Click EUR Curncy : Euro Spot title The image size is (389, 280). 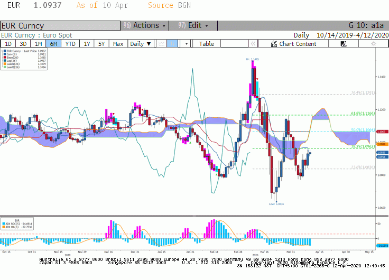36,35
